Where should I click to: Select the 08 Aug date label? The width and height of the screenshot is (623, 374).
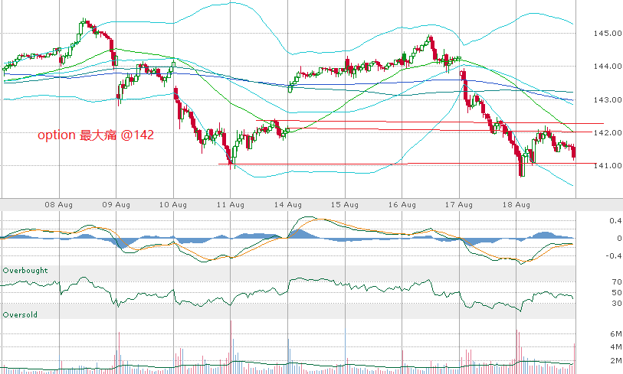59,205
